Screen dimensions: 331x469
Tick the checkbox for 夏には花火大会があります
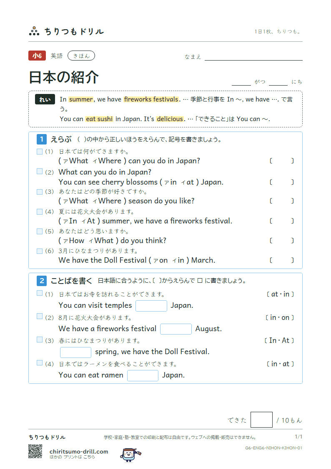tap(40, 212)
